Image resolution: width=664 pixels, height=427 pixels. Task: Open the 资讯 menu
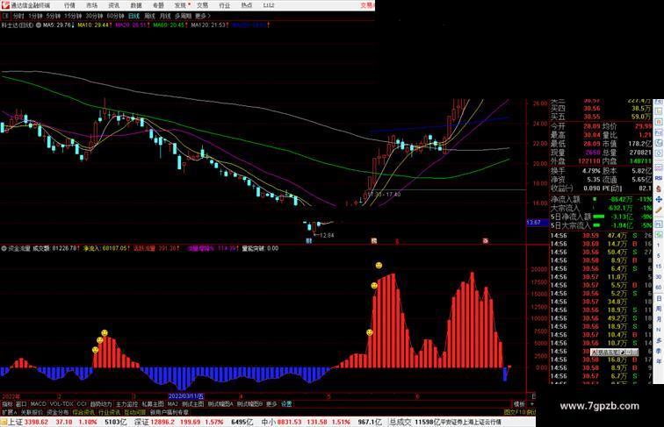114,5
